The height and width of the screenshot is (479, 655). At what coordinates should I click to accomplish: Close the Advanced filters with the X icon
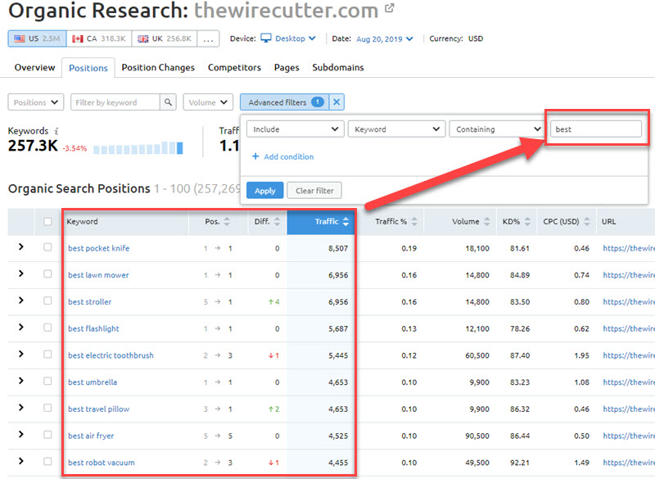pos(338,102)
